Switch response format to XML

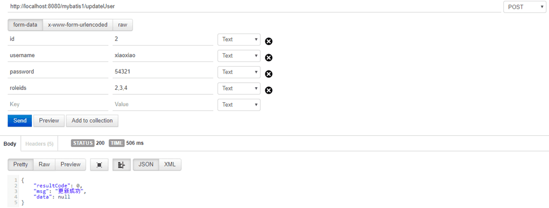(170, 165)
